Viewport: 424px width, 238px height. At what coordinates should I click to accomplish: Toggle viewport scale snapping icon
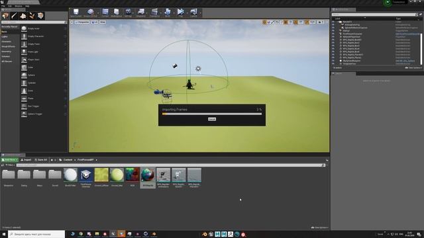pos(307,22)
